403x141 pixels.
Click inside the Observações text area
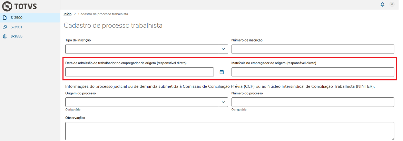pos(229,131)
